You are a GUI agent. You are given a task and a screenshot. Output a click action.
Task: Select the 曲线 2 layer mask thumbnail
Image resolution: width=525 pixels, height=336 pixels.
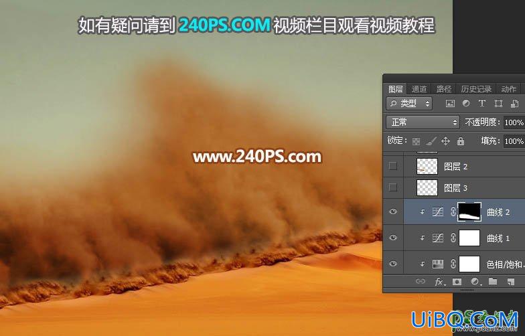469,212
